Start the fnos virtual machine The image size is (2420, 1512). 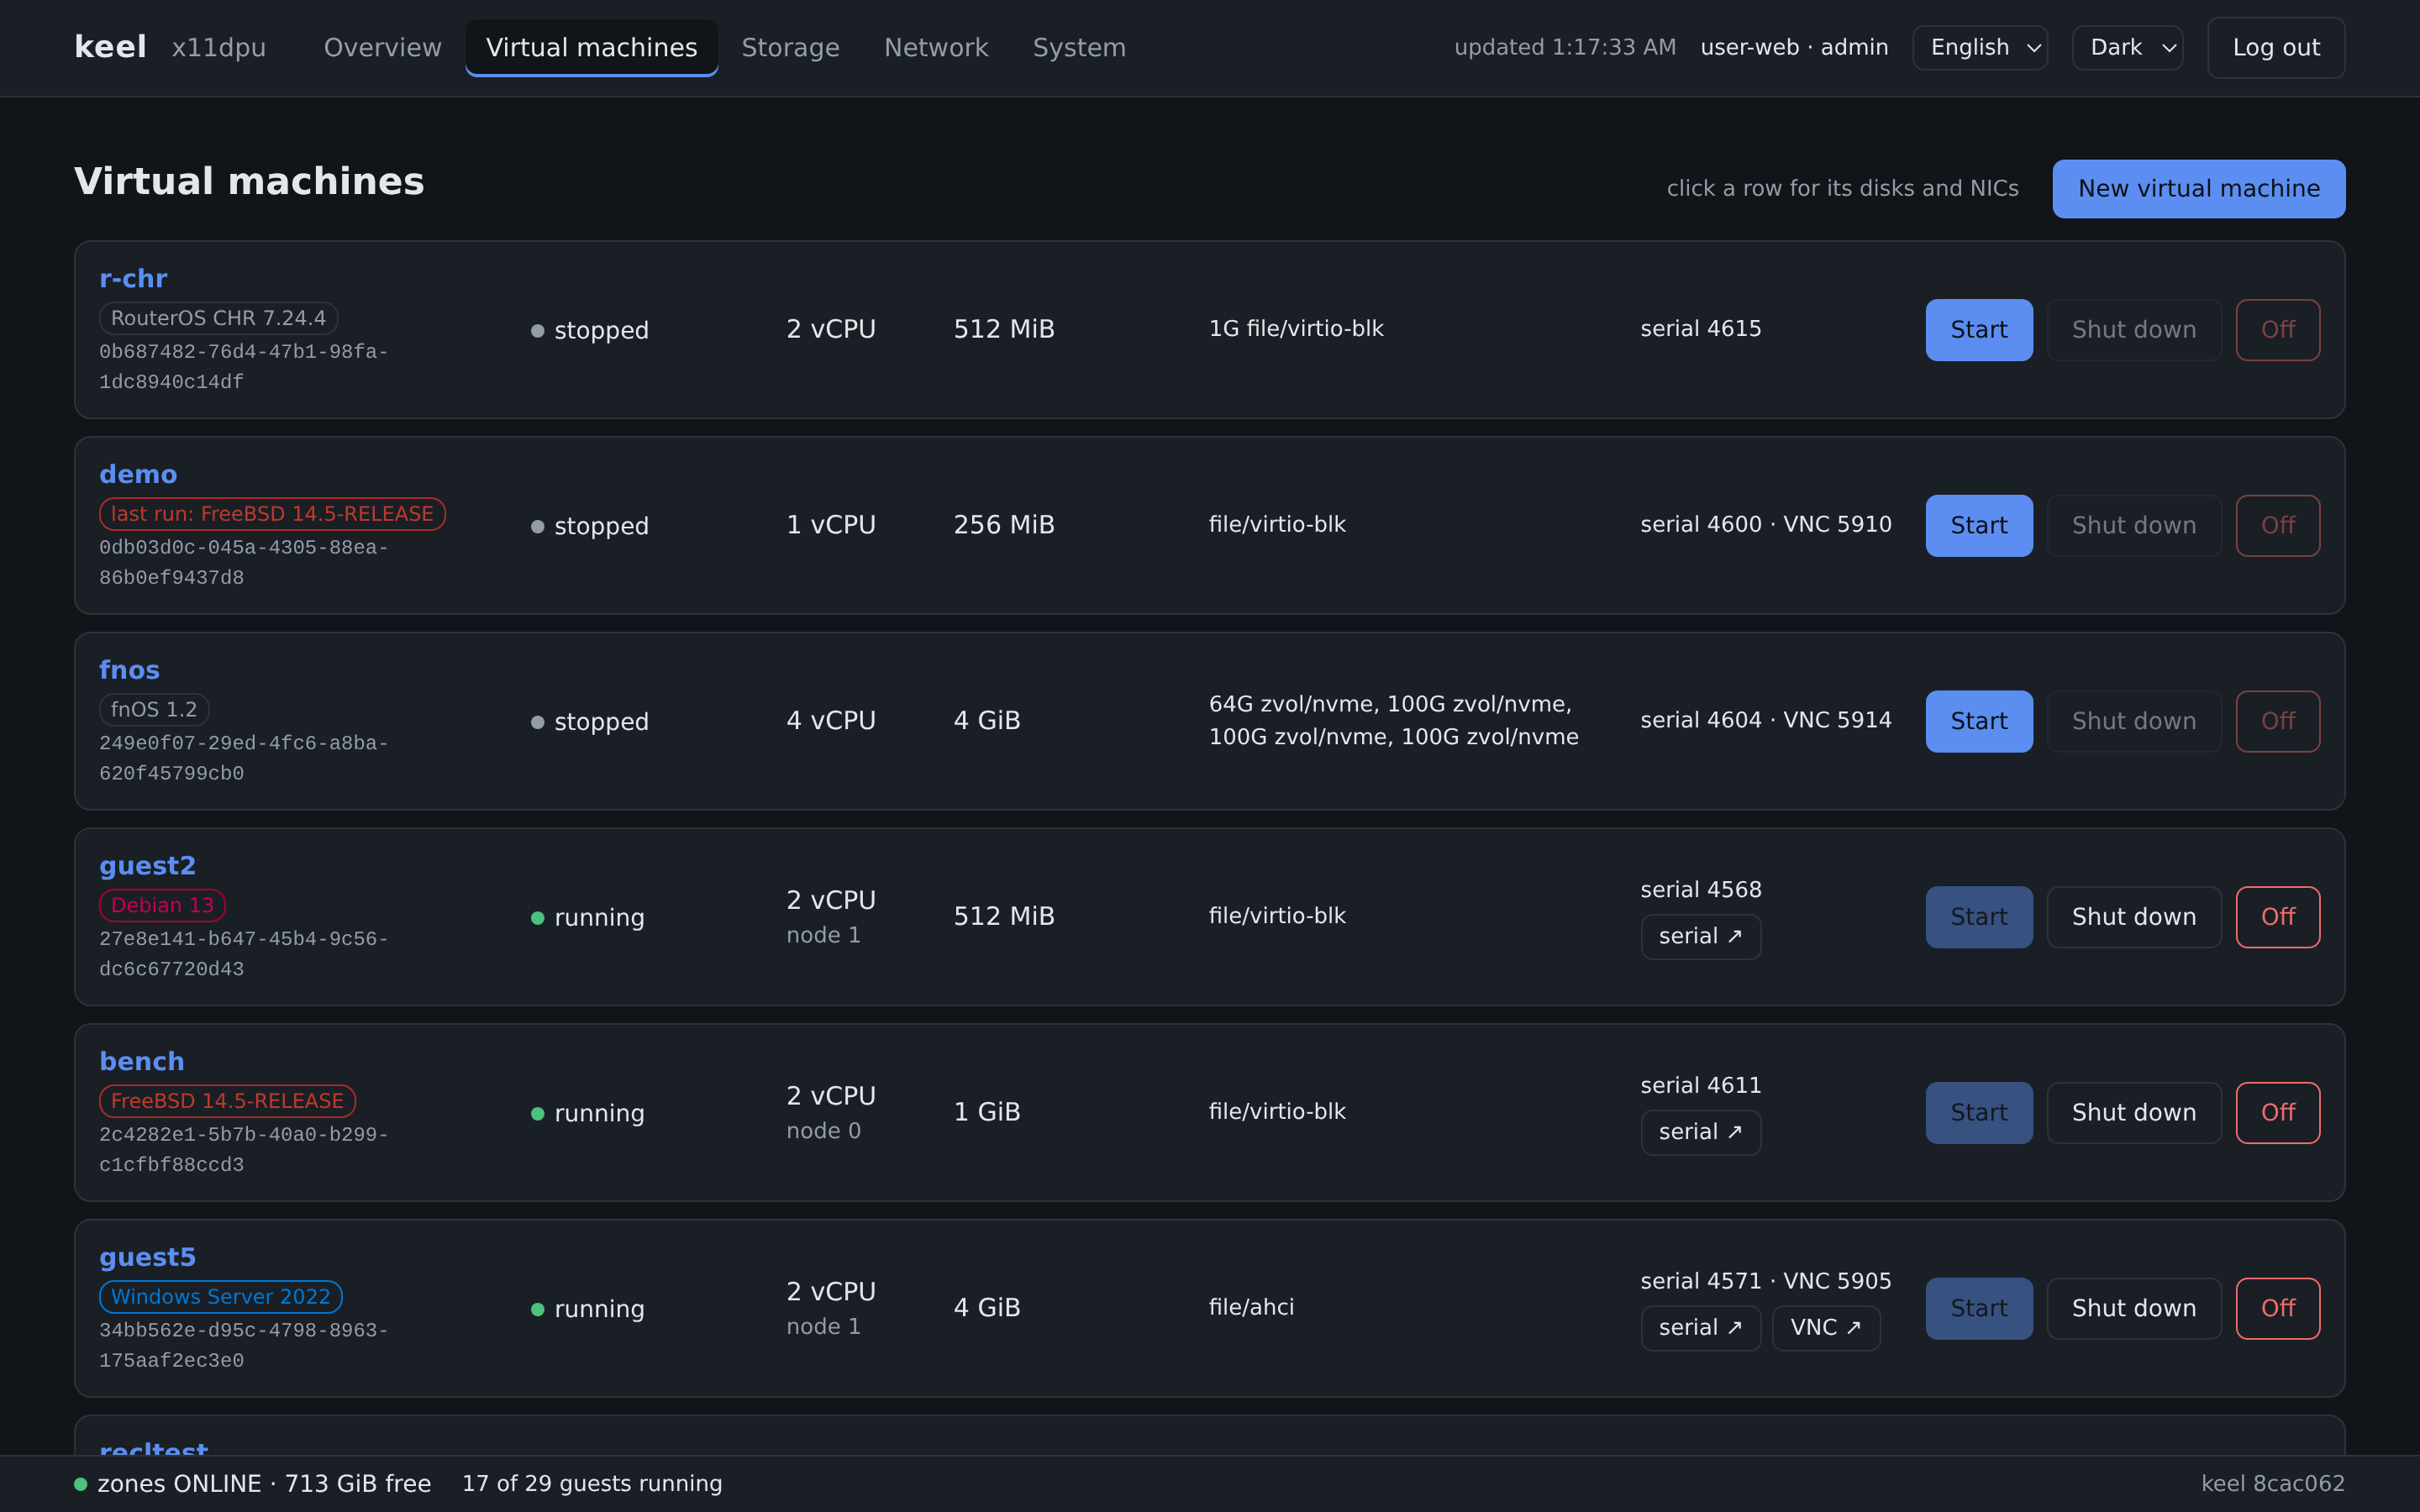1978,721
